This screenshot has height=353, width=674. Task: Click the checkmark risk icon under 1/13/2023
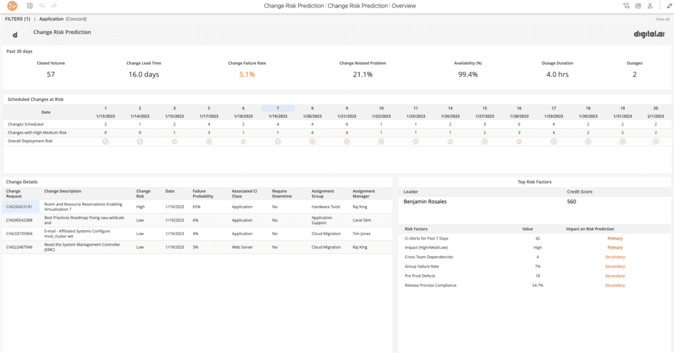coord(106,141)
